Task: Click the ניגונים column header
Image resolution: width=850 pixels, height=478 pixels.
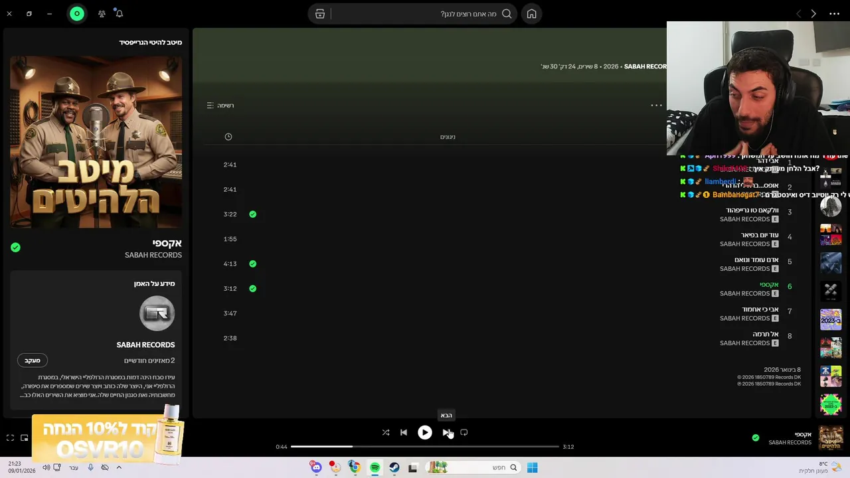Action: click(x=448, y=137)
